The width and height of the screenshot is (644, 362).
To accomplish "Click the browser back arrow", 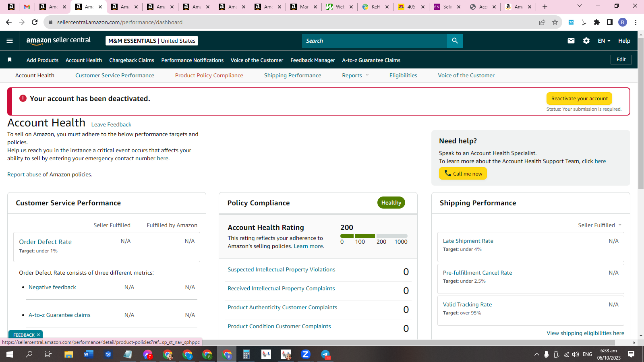I will click(x=9, y=22).
